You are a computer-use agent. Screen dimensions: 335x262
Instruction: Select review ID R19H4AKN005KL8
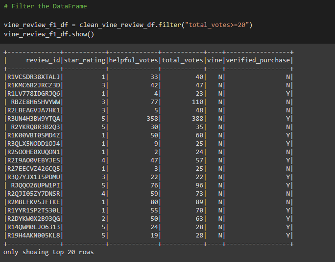pyautogui.click(x=33, y=236)
